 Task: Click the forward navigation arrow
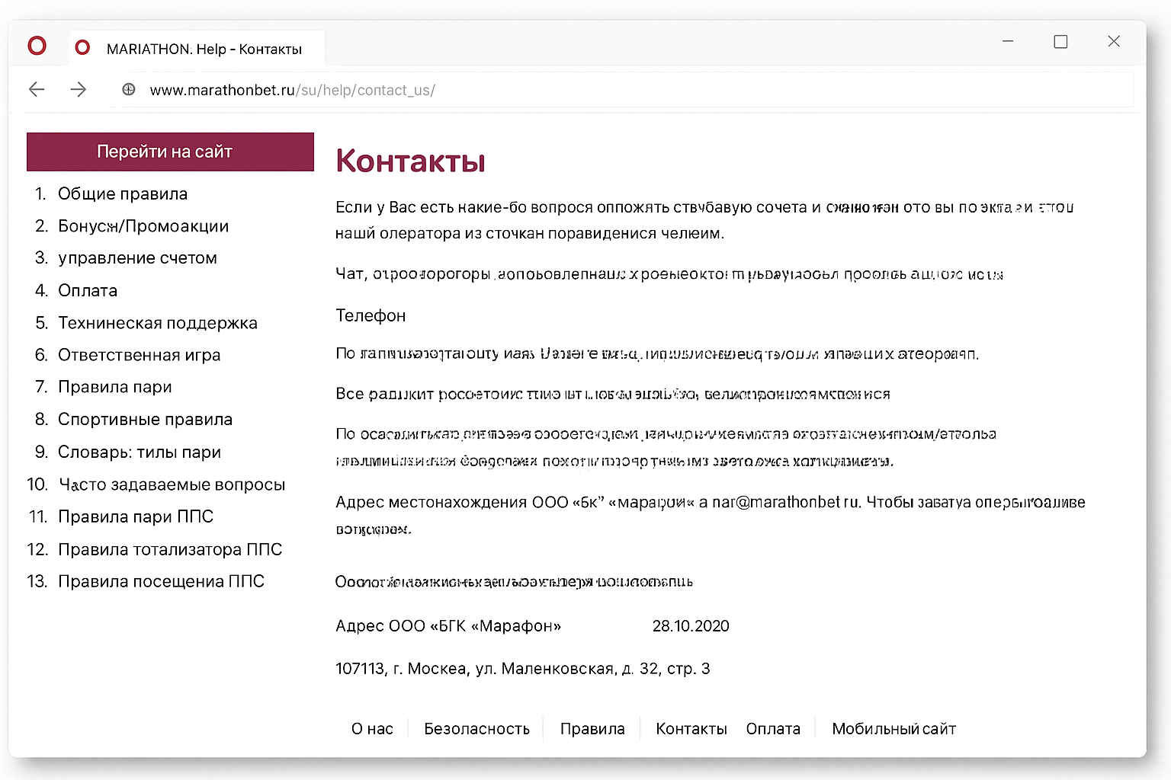79,89
